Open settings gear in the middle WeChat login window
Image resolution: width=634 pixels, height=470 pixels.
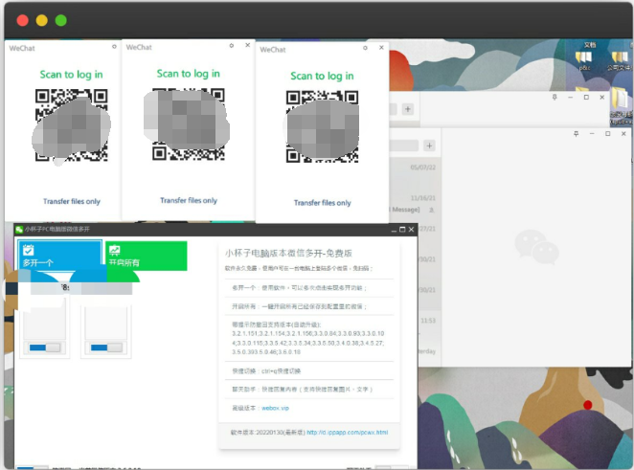click(231, 45)
